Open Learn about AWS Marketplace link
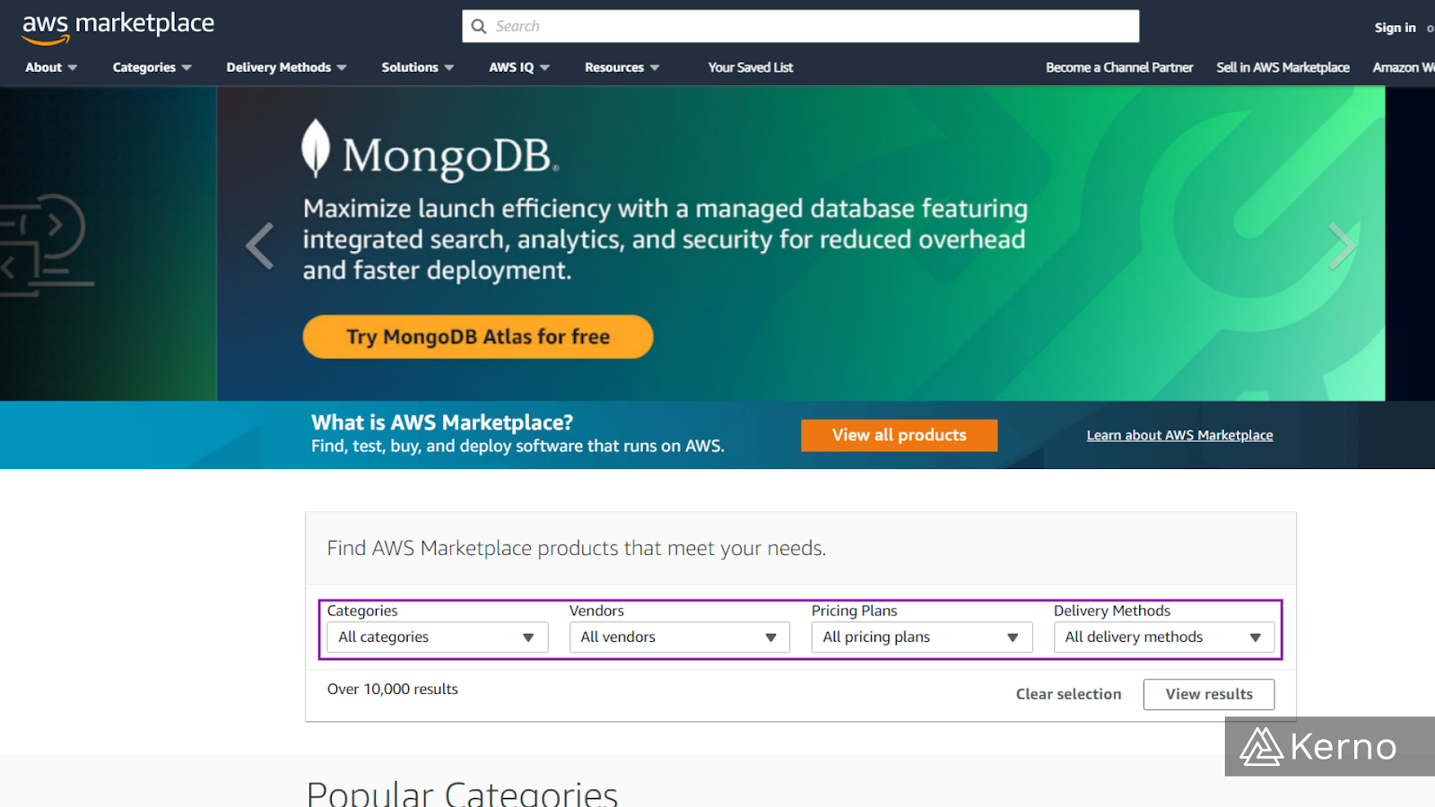 [1179, 435]
